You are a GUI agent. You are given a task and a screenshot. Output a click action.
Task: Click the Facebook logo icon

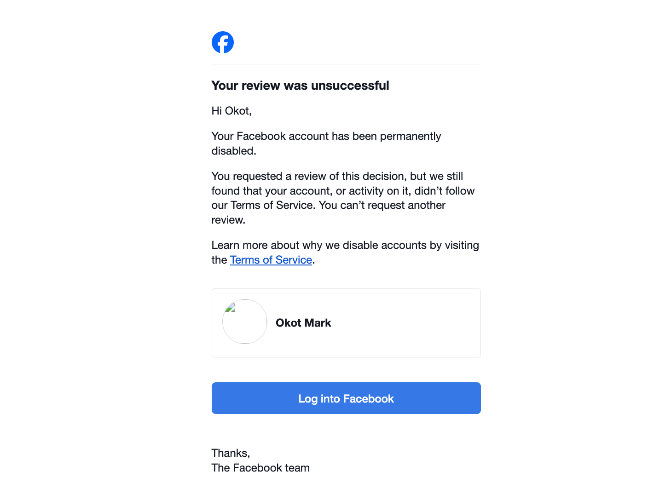(222, 42)
